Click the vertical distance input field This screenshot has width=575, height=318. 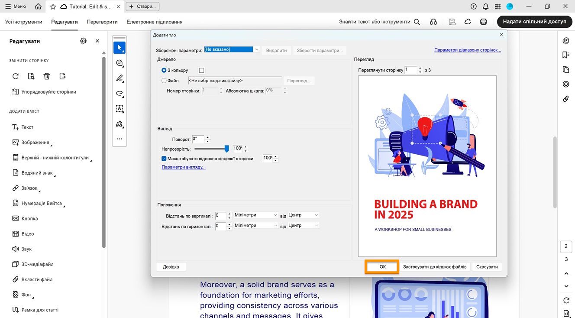(x=220, y=215)
